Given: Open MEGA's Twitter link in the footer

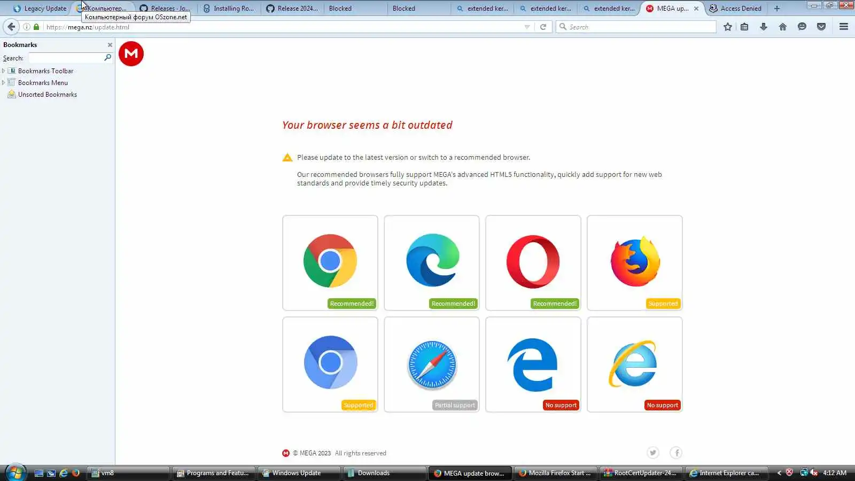Looking at the screenshot, I should pos(653,453).
